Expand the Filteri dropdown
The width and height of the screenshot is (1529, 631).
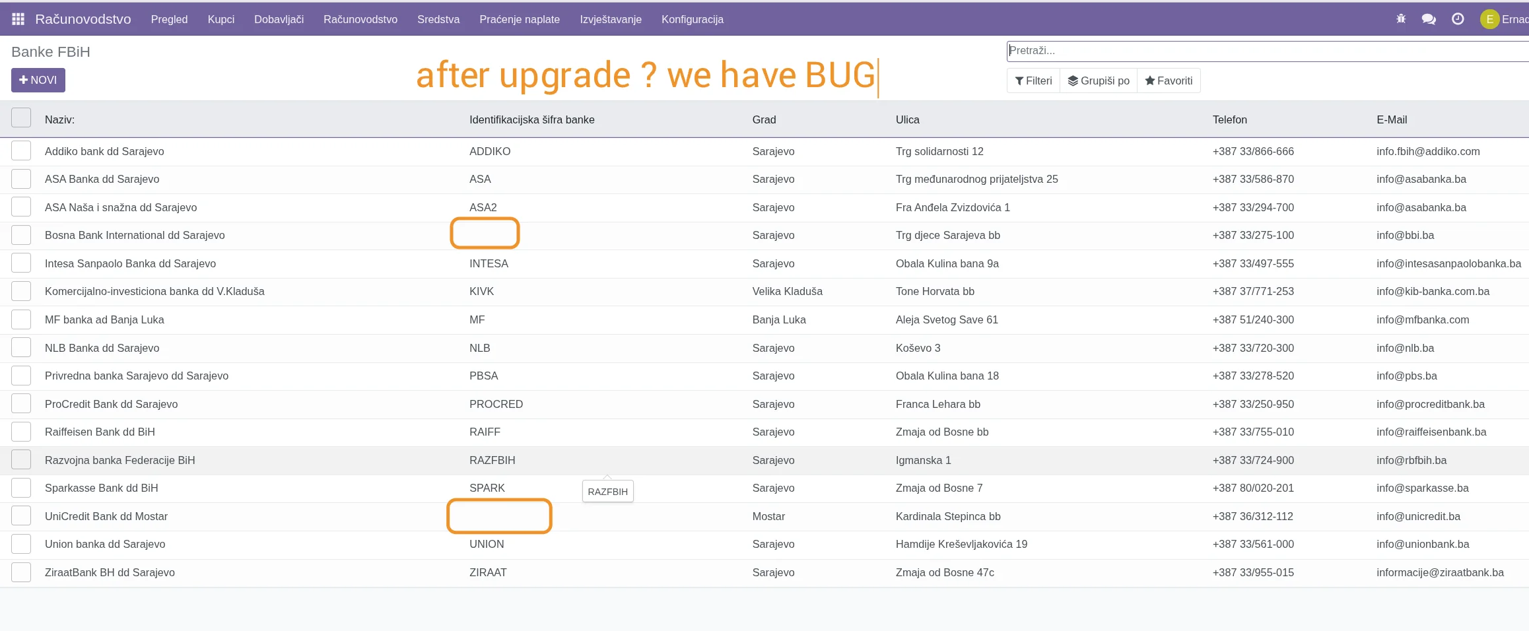point(1033,81)
